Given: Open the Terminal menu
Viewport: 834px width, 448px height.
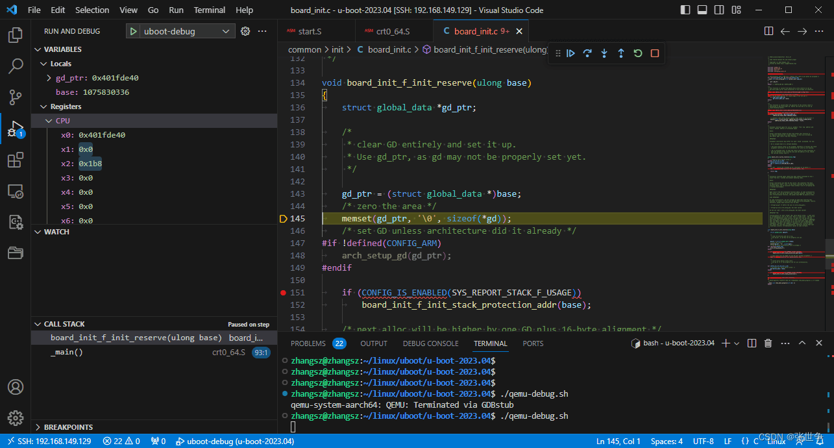Looking at the screenshot, I should pos(210,10).
